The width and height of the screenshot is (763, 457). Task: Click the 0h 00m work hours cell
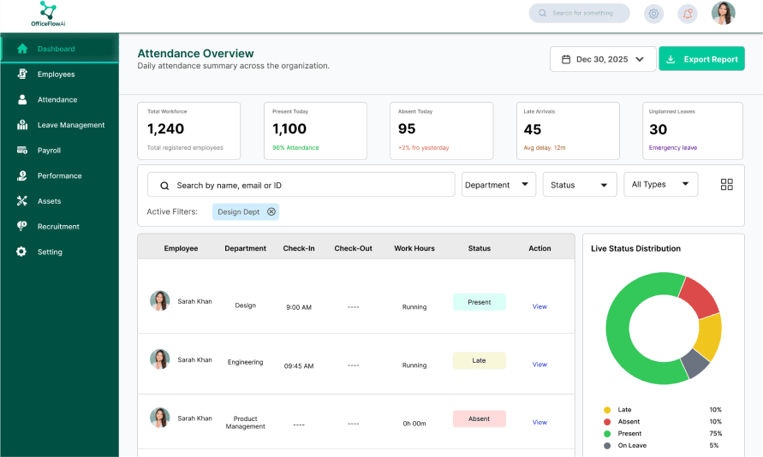tap(414, 424)
